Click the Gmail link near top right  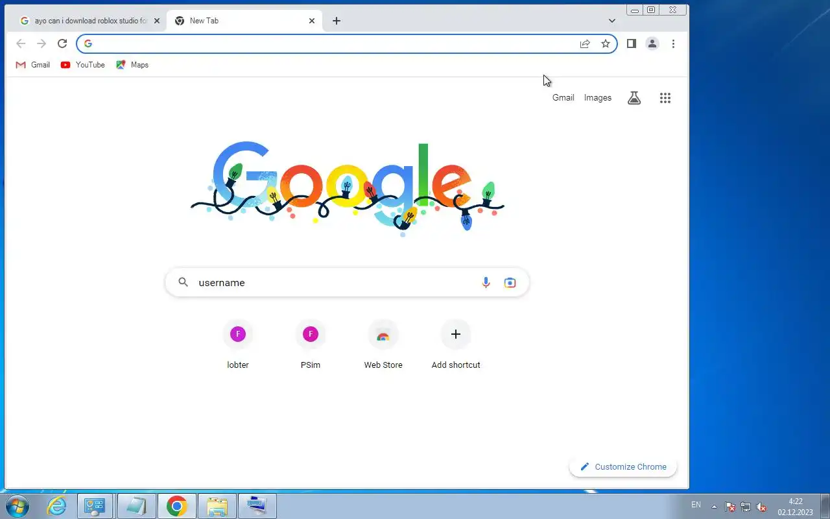(x=563, y=98)
